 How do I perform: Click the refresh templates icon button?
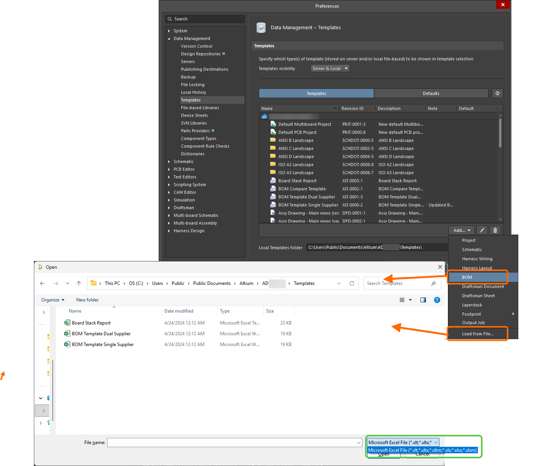click(497, 93)
